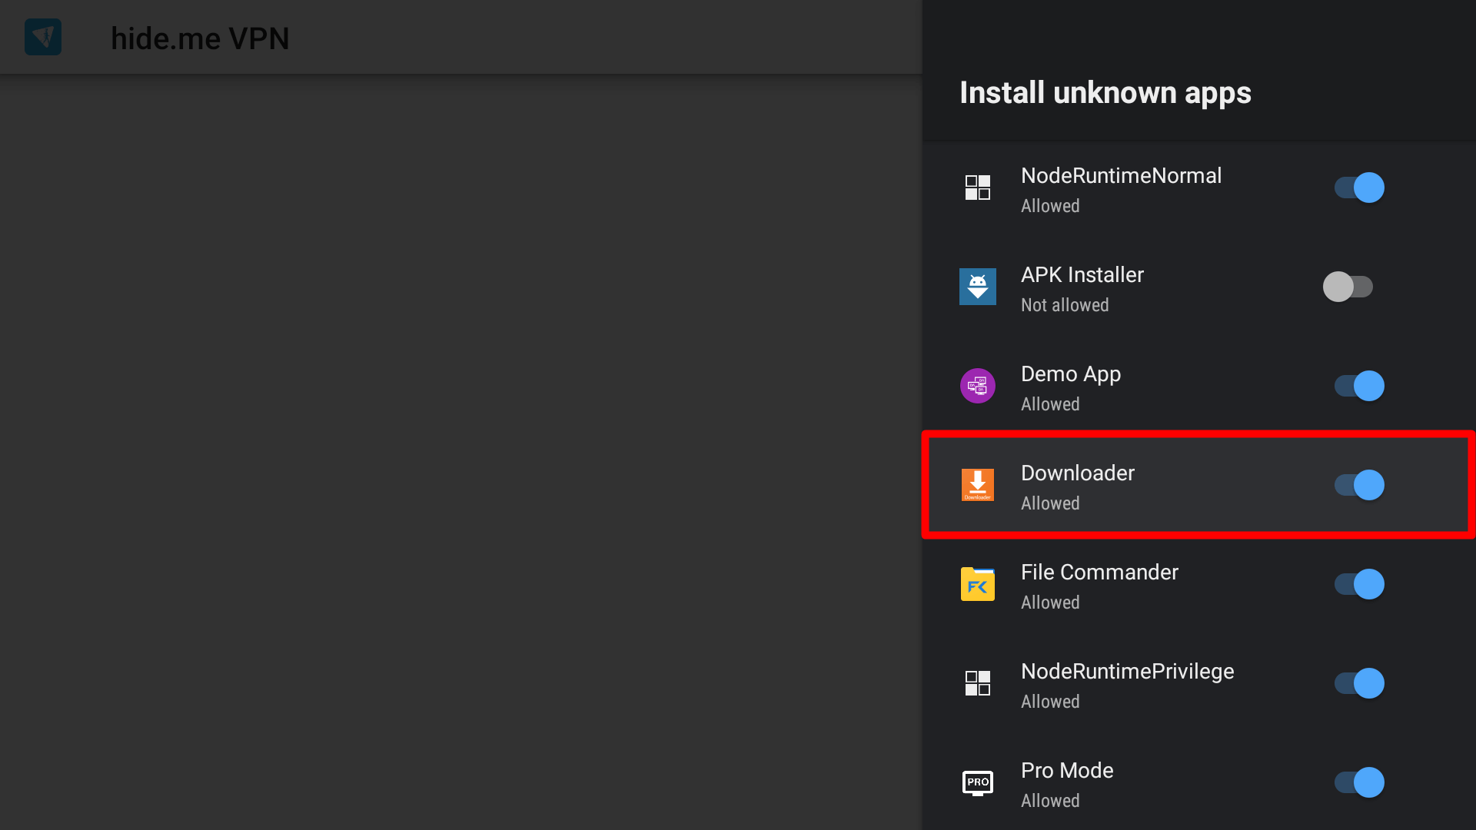Viewport: 1476px width, 830px height.
Task: Disable unknown apps for NodeRuntimeNormal
Action: [x=1359, y=188]
